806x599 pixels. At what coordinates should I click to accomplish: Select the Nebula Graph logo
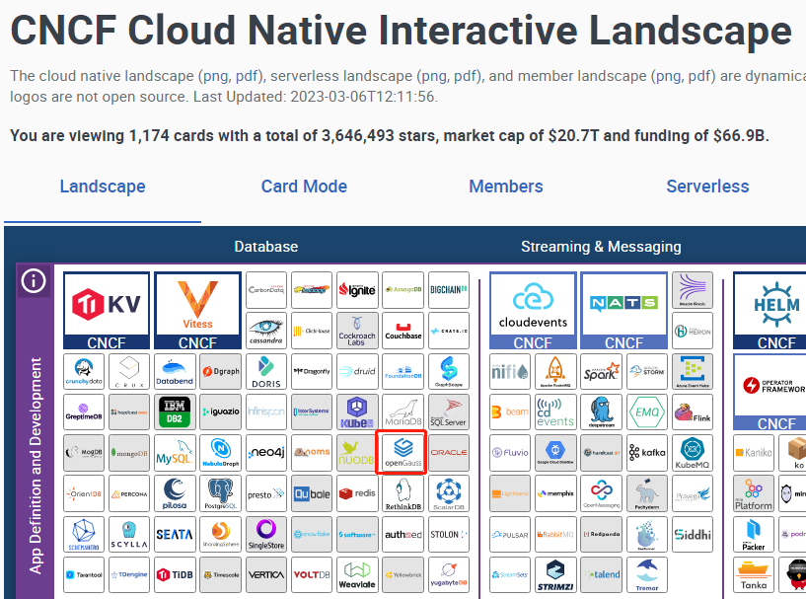point(221,453)
